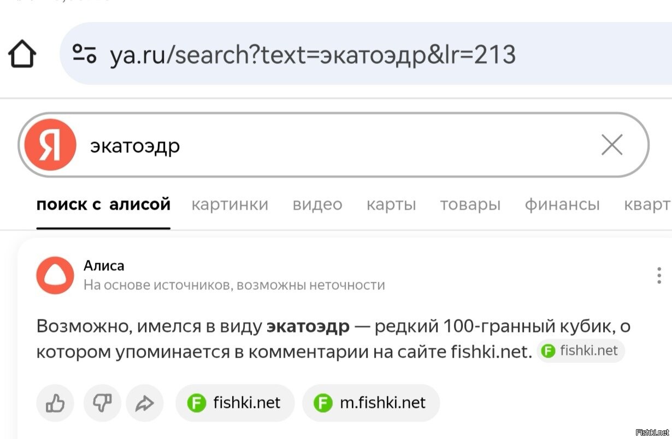
Task: Click the экатоэдр search input field
Action: click(328, 145)
